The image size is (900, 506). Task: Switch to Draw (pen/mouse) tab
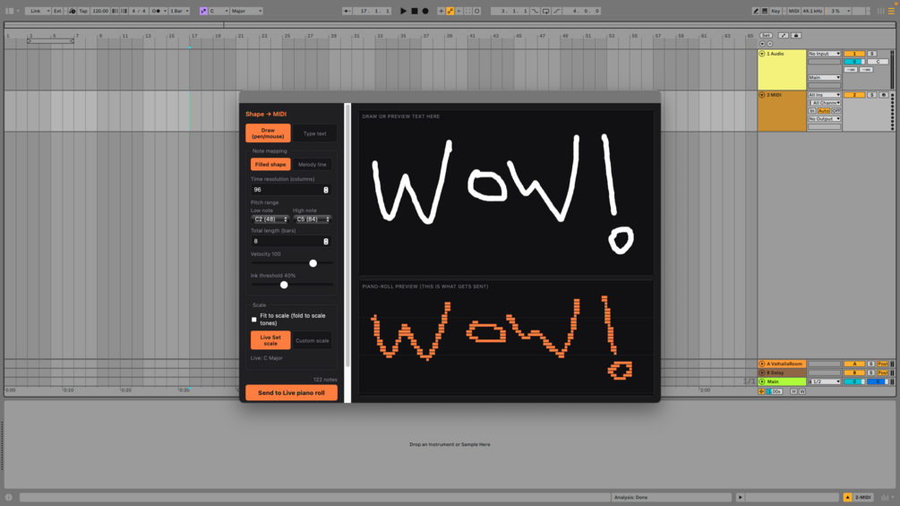pos(268,133)
